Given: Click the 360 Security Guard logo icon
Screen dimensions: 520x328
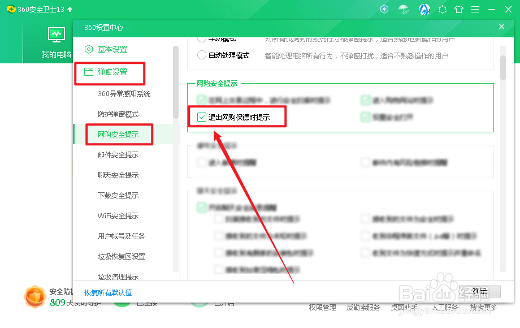Looking at the screenshot, I should click(11, 9).
